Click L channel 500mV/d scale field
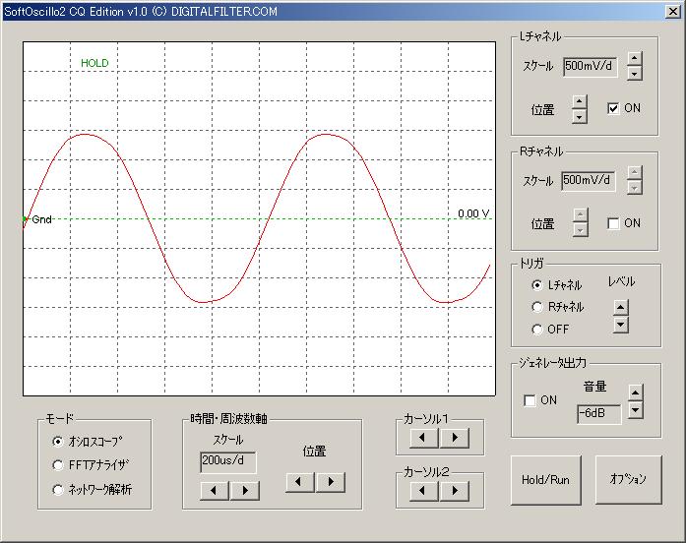 point(590,67)
